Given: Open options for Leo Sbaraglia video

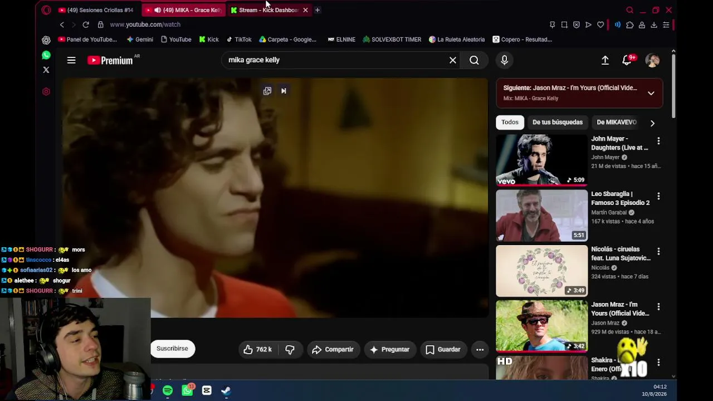Looking at the screenshot, I should tap(658, 197).
